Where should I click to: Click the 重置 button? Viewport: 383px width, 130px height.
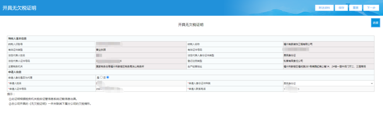point(355,7)
